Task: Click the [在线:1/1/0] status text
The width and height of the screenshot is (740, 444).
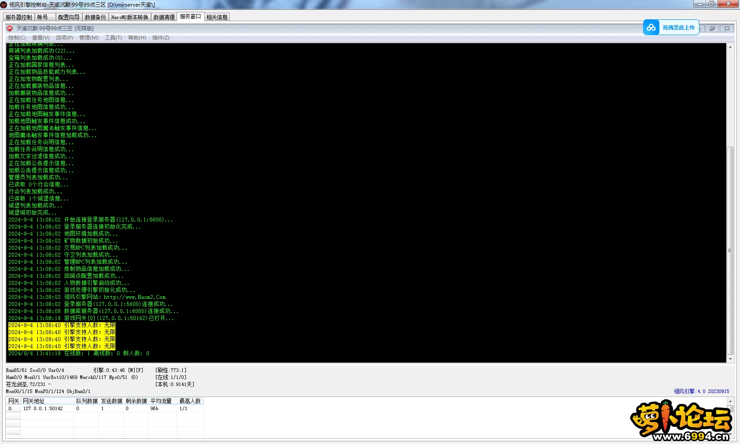Action: coord(171,377)
